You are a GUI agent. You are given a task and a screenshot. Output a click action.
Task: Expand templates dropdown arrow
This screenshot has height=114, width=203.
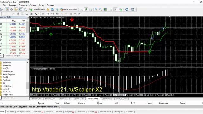[x=135, y=9]
